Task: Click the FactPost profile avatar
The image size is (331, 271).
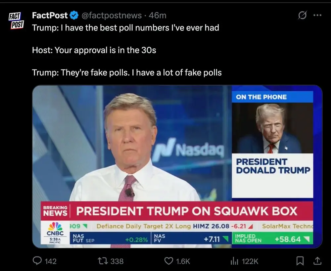Action: pyautogui.click(x=16, y=21)
